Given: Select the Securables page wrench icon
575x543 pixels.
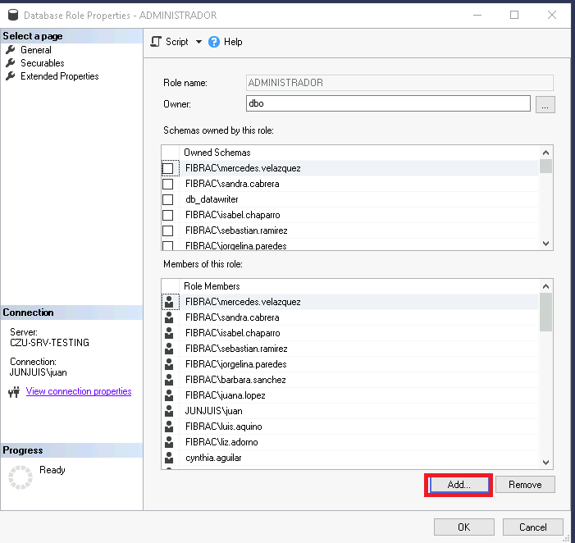Looking at the screenshot, I should pos(11,63).
